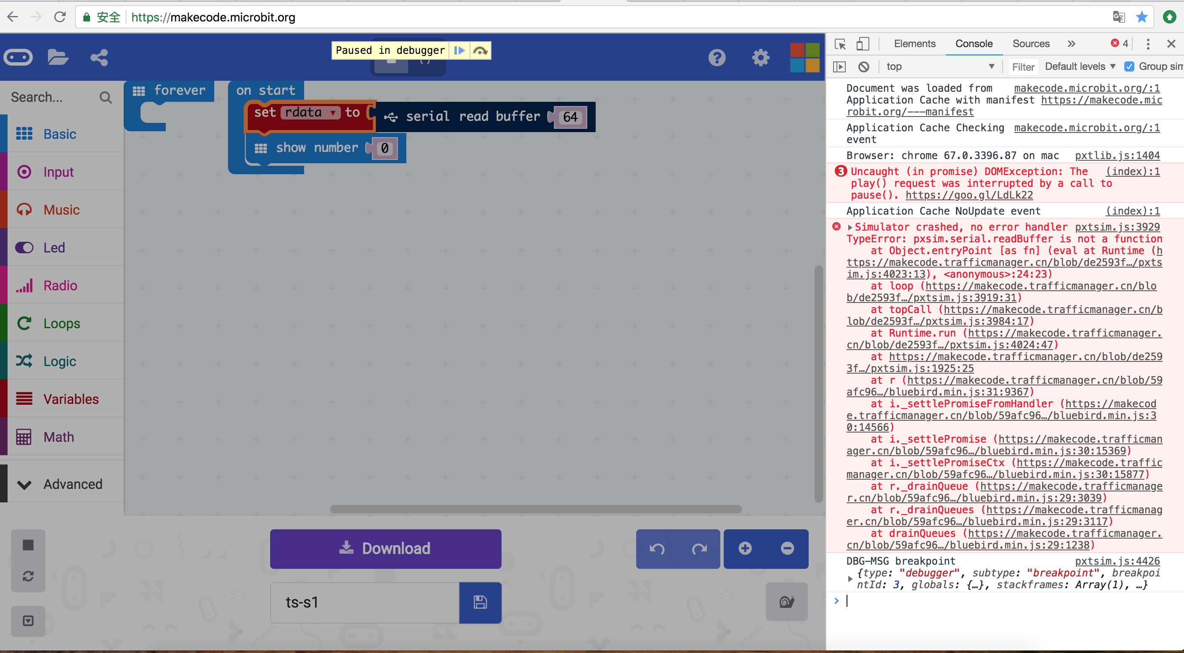Open the Default levels dropdown

click(x=1080, y=66)
